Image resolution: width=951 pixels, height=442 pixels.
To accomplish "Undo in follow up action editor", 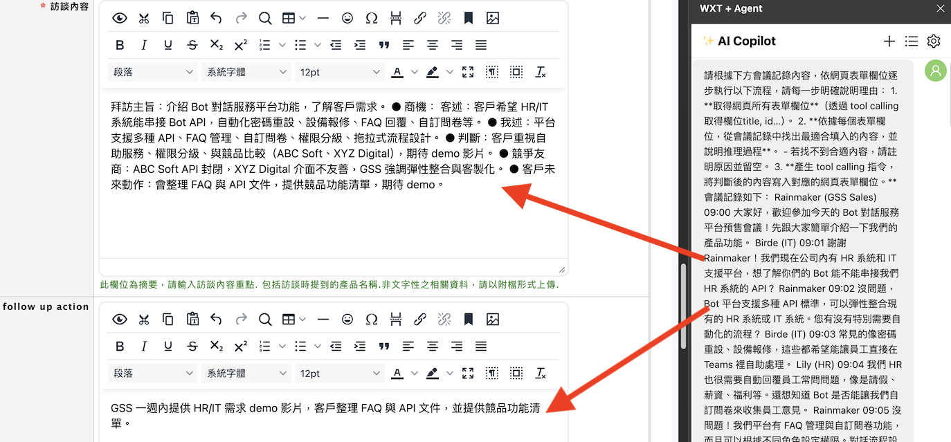I will click(x=217, y=320).
